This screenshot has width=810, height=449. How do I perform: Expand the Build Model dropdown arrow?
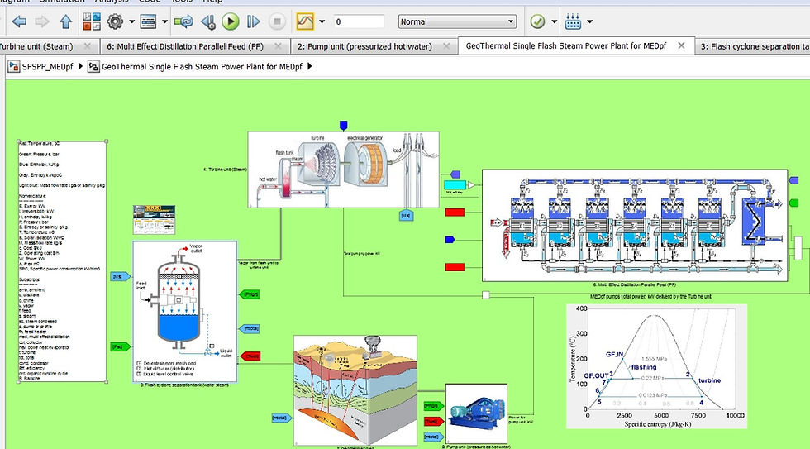pos(589,21)
